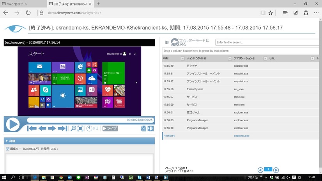Change playback speed x1 clock control
The height and width of the screenshot is (181, 322).
92,128
